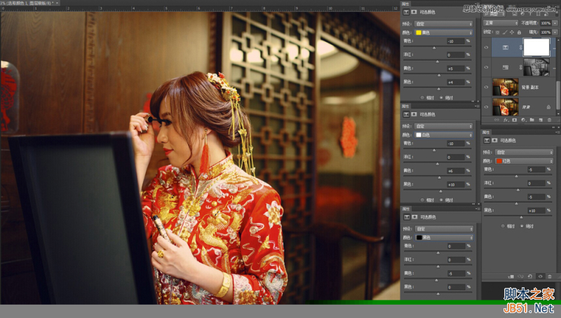Select the 背景 副本 layer thumbnail
Viewport: 561px width, 318px height.
click(505, 87)
